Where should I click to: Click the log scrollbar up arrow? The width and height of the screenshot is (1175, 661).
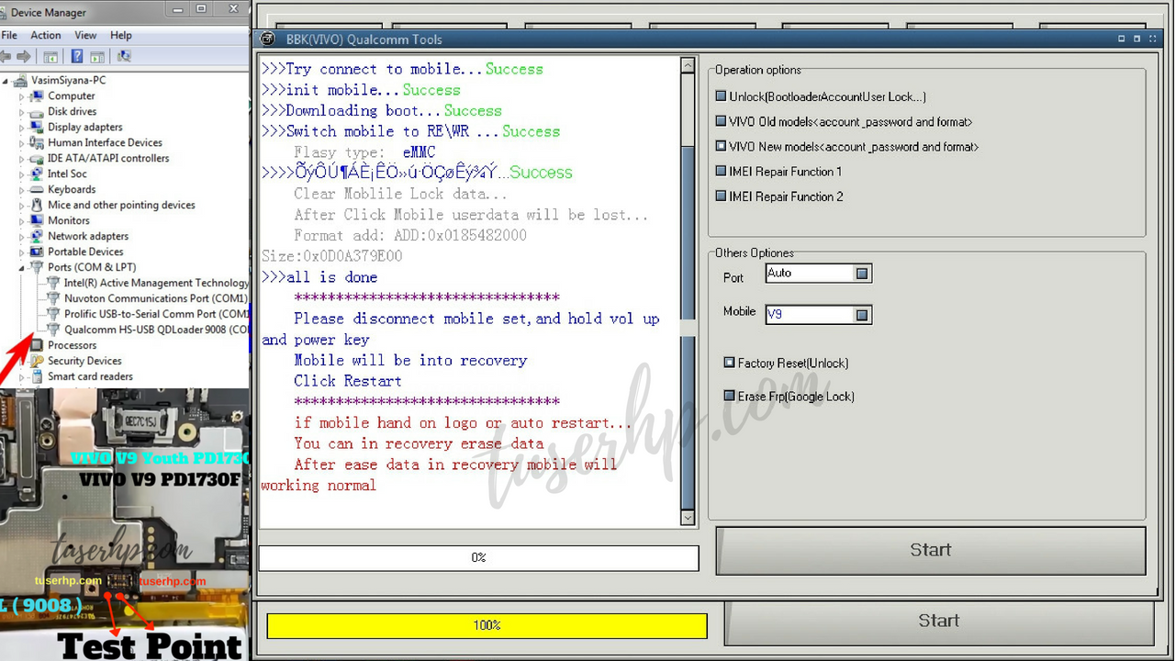pyautogui.click(x=688, y=65)
